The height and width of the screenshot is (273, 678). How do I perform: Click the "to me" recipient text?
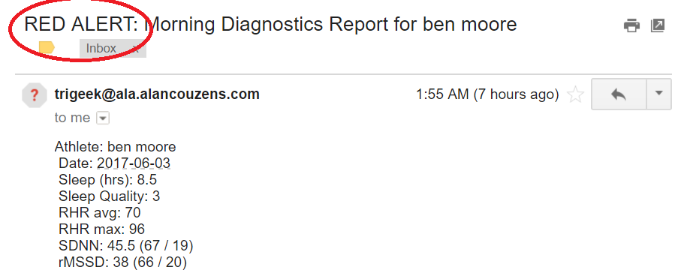tap(72, 118)
